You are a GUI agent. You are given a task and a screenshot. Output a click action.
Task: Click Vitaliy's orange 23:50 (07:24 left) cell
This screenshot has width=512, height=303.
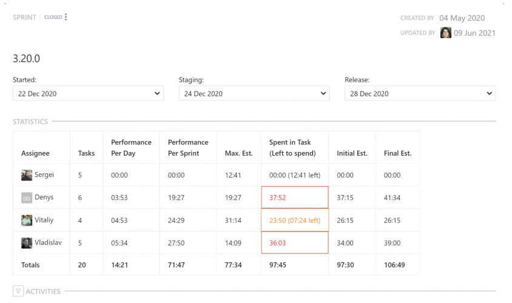(295, 221)
